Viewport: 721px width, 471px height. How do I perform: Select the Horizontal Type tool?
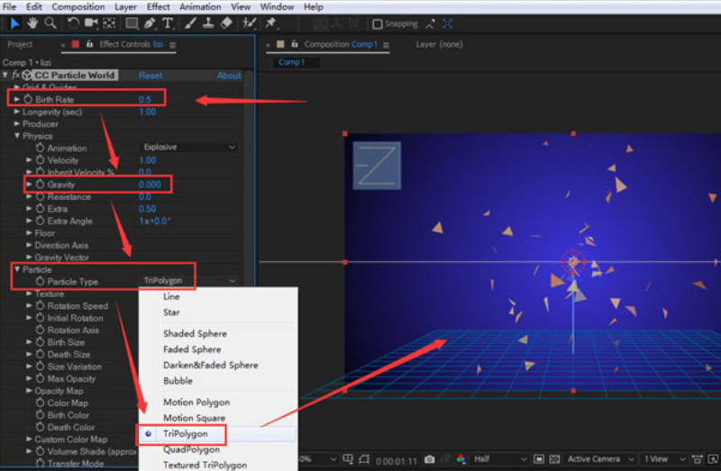tap(168, 23)
